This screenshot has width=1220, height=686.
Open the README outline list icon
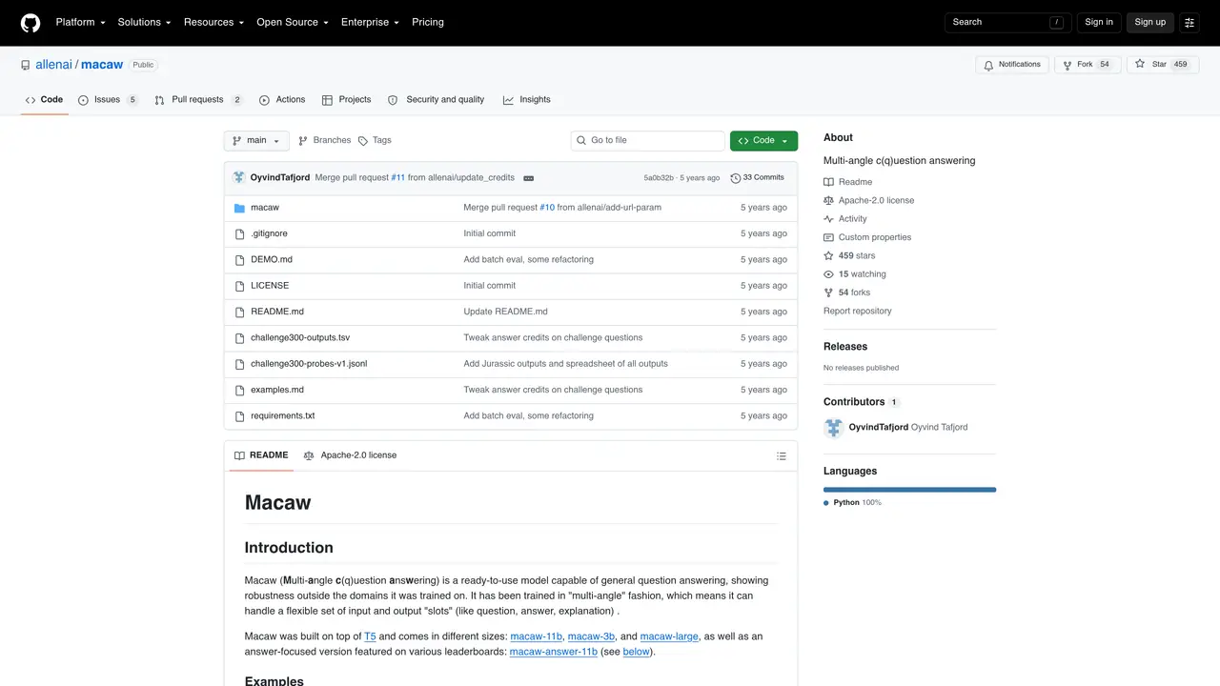[782, 456]
